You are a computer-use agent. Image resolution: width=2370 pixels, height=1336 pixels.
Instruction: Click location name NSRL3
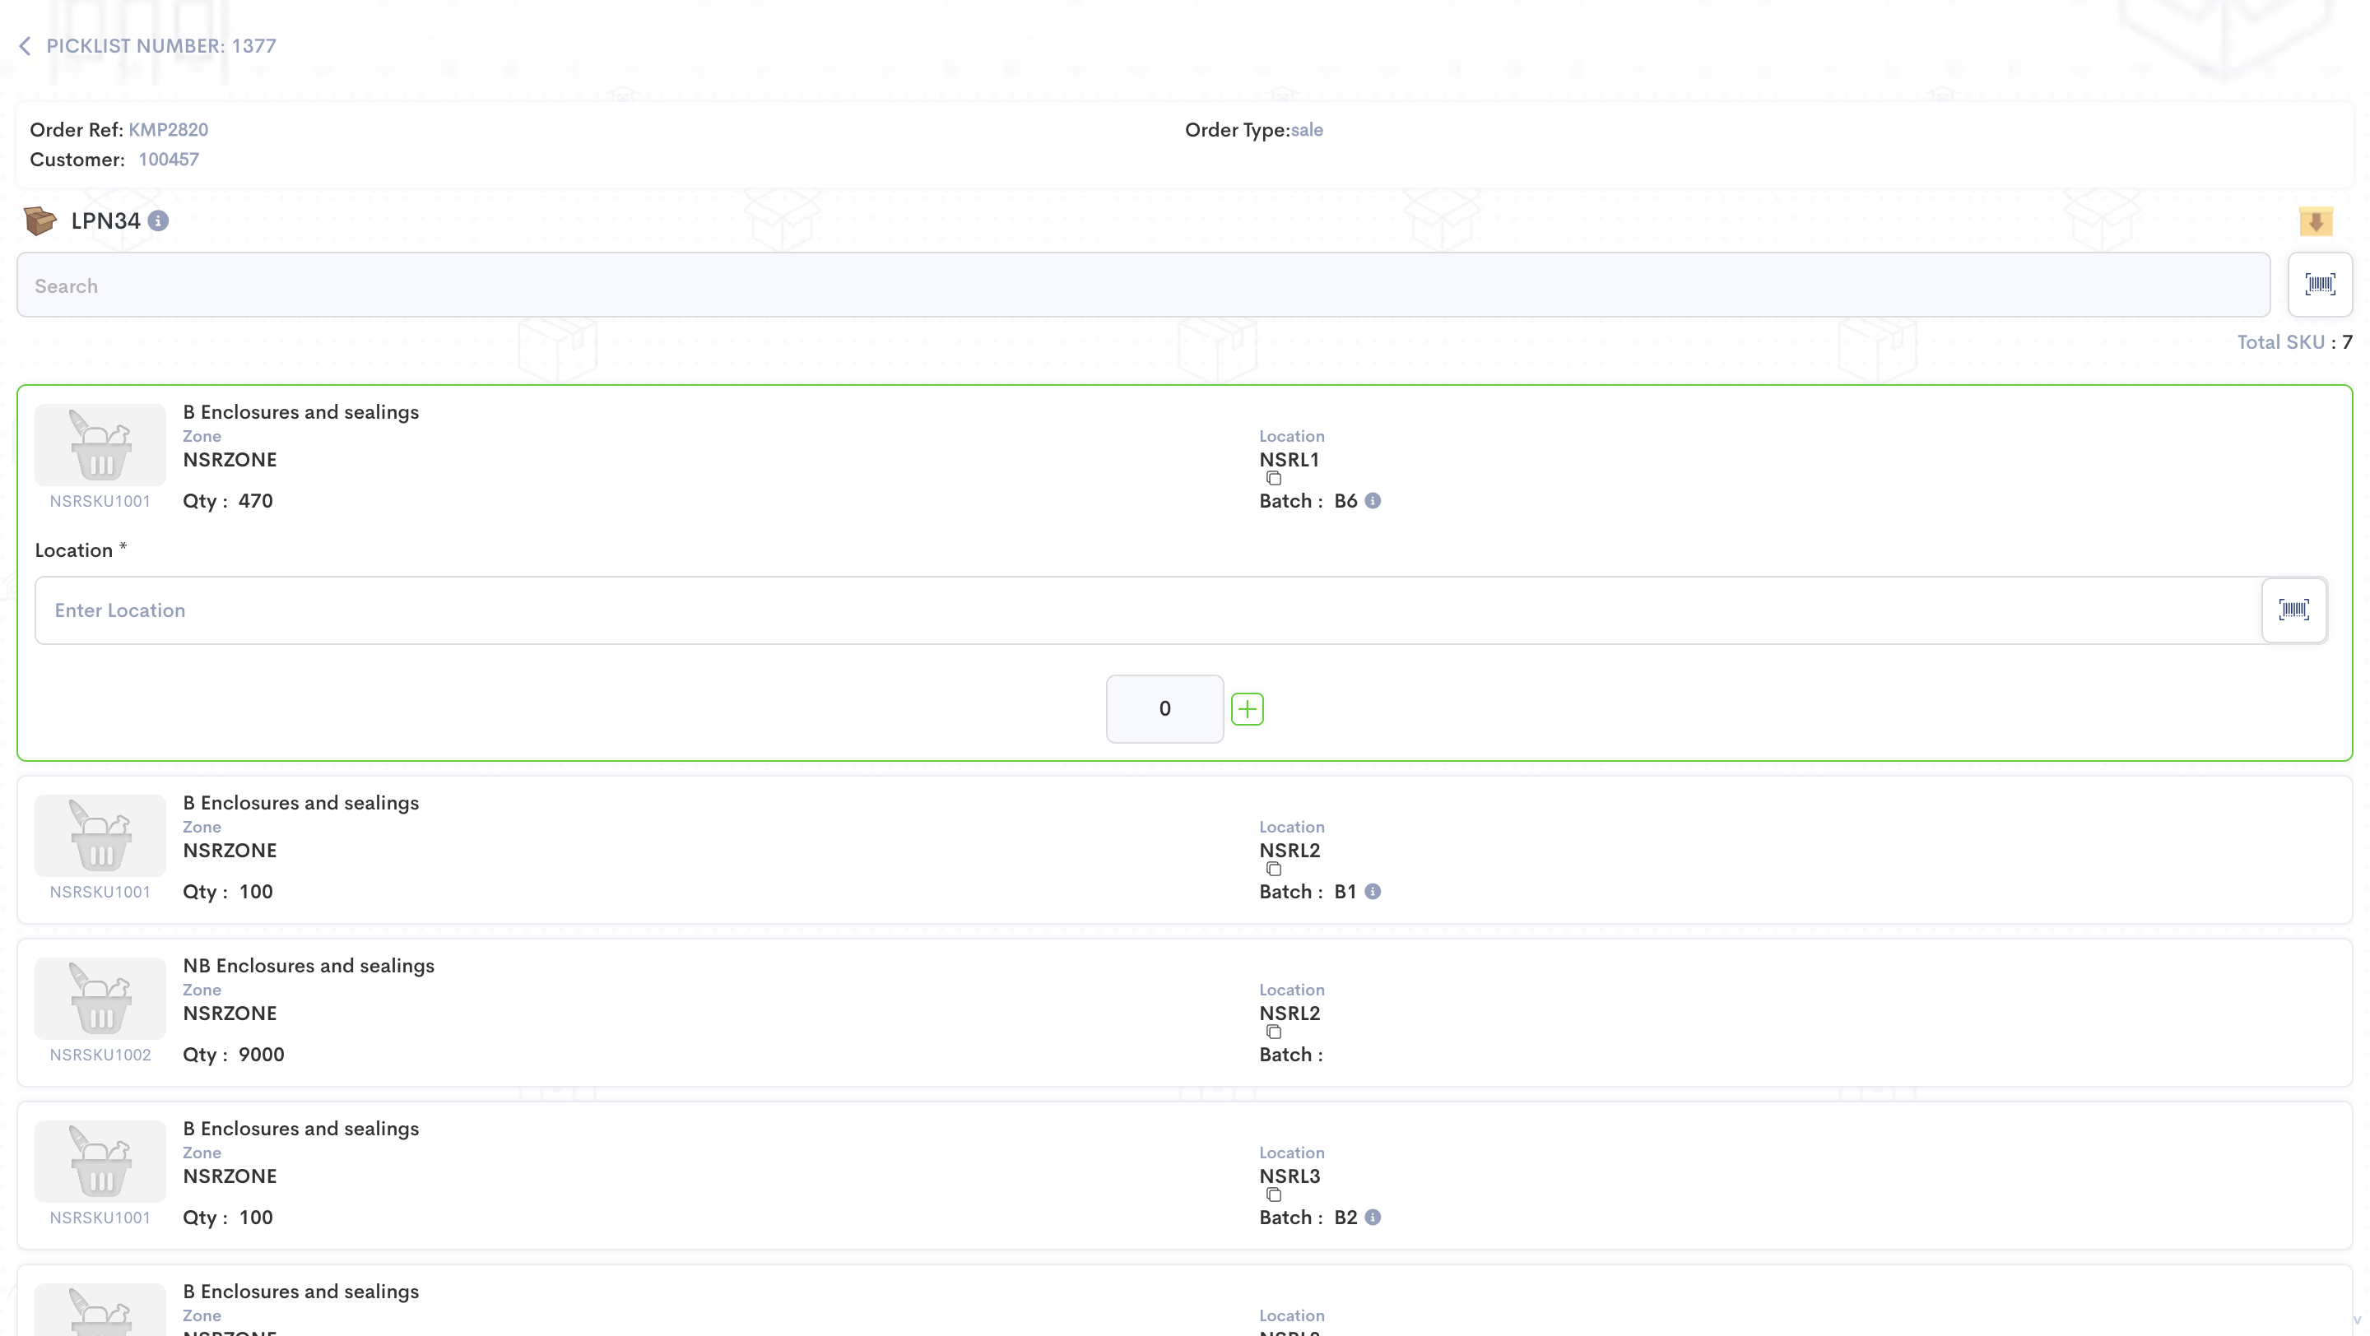(1290, 1176)
